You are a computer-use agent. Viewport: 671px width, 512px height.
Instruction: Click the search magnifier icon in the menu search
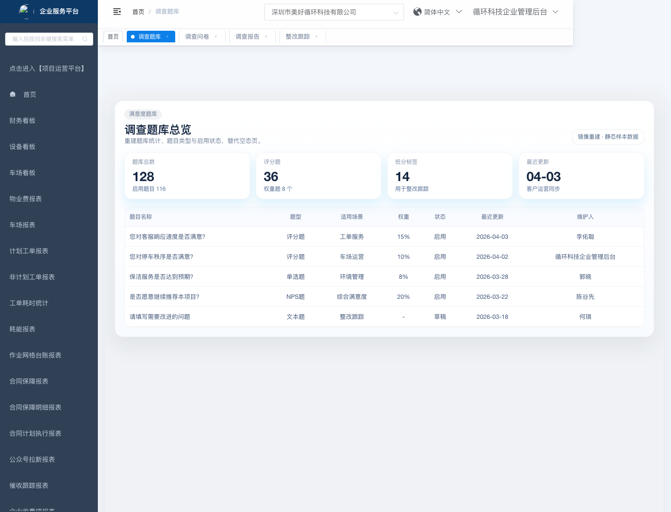[x=85, y=39]
